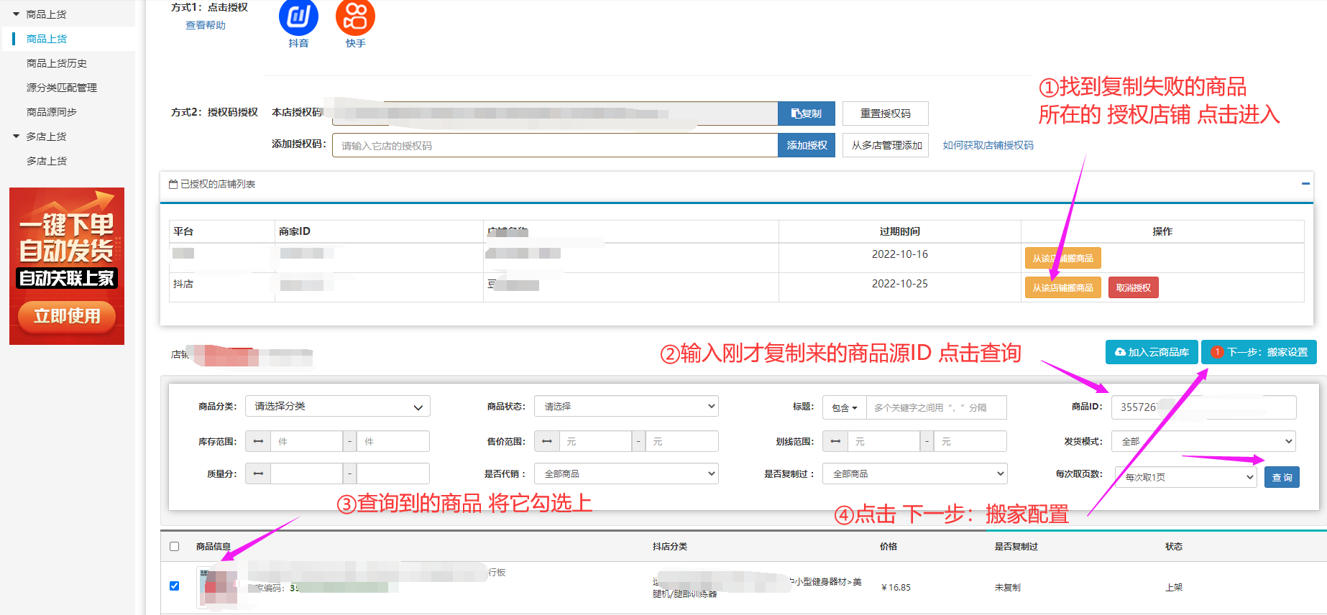The image size is (1327, 615).
Task: Expand the 是否复制过 dropdown
Action: 915,473
